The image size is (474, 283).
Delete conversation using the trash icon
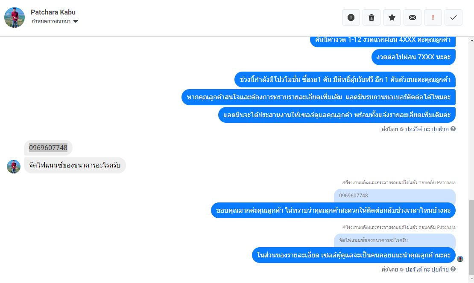tap(372, 17)
